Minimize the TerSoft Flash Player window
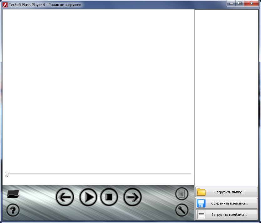Viewport: 261px width, 223px height. click(x=232, y=3)
